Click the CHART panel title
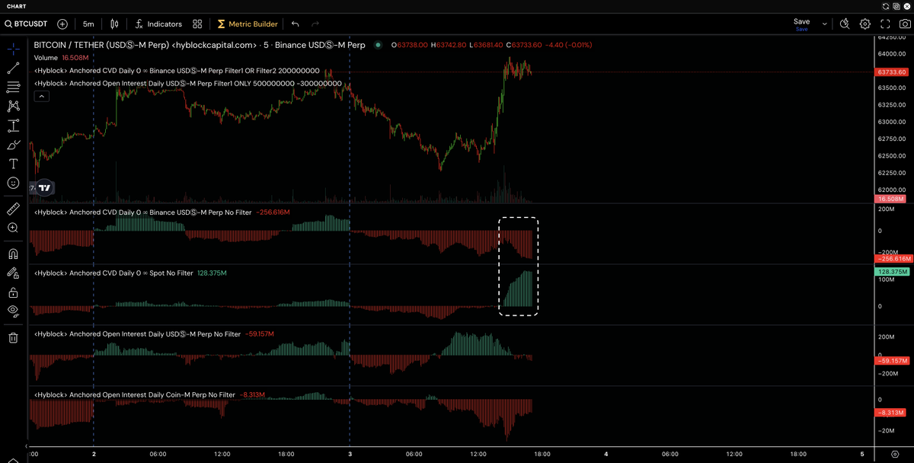Screen dimensions: 914x463 pyautogui.click(x=16, y=6)
